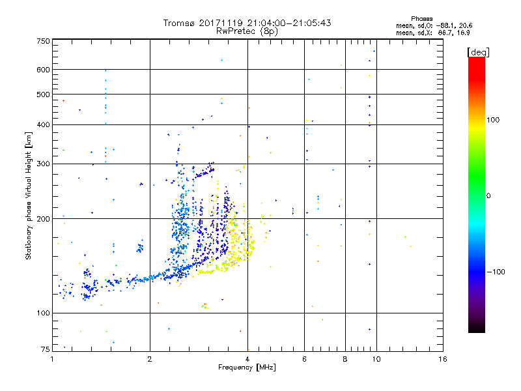This screenshot has width=521, height=391.
Task: Click the x-axis tick label "16"
Action: pos(443,359)
